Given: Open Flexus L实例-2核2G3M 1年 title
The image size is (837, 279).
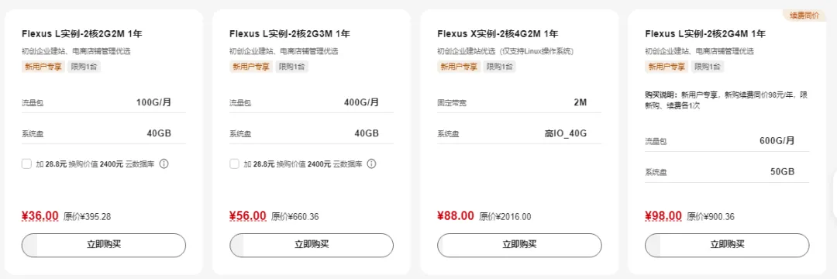Looking at the screenshot, I should [x=290, y=34].
